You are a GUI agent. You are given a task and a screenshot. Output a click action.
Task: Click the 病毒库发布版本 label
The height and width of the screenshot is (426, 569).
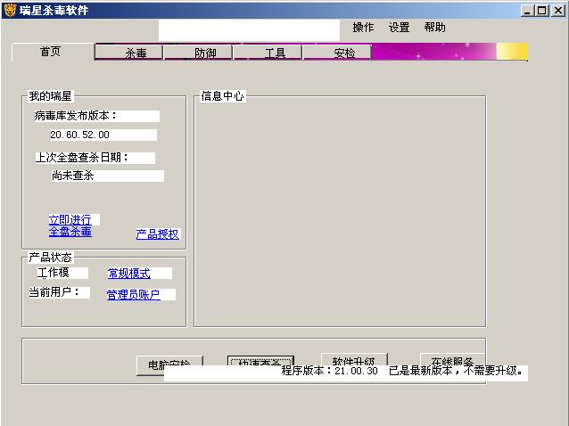pyautogui.click(x=76, y=116)
